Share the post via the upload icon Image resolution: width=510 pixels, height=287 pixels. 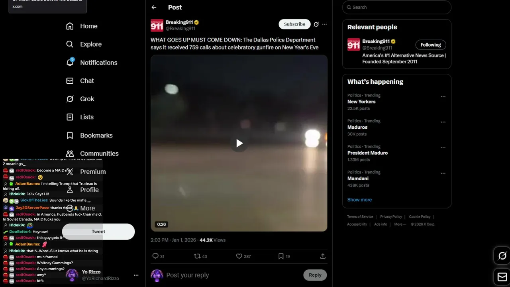323,256
